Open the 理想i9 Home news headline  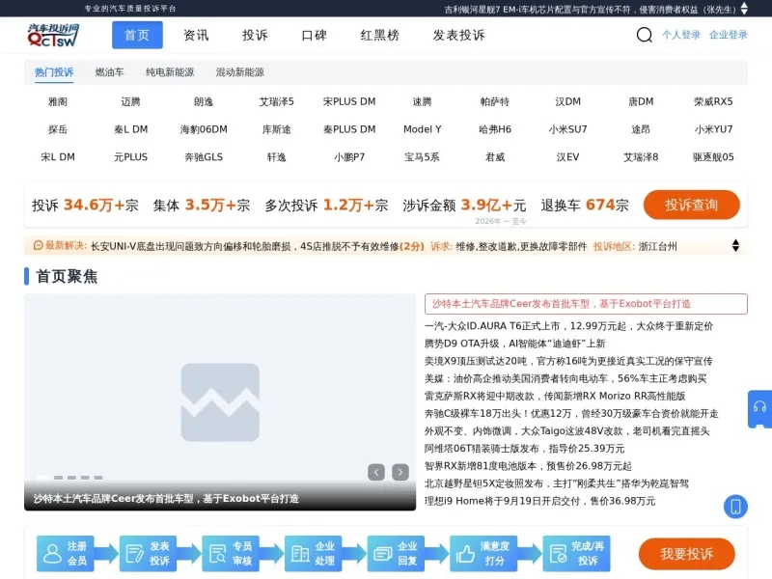pyautogui.click(x=539, y=501)
